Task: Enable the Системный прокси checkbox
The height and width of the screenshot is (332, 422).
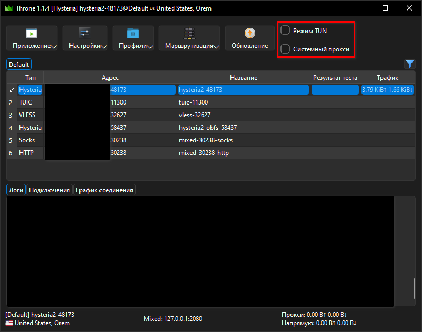Action: [x=285, y=49]
